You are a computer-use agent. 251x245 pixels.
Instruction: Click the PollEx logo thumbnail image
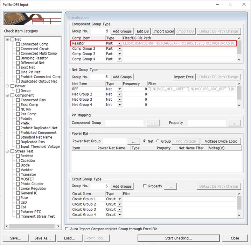coord(32,19)
